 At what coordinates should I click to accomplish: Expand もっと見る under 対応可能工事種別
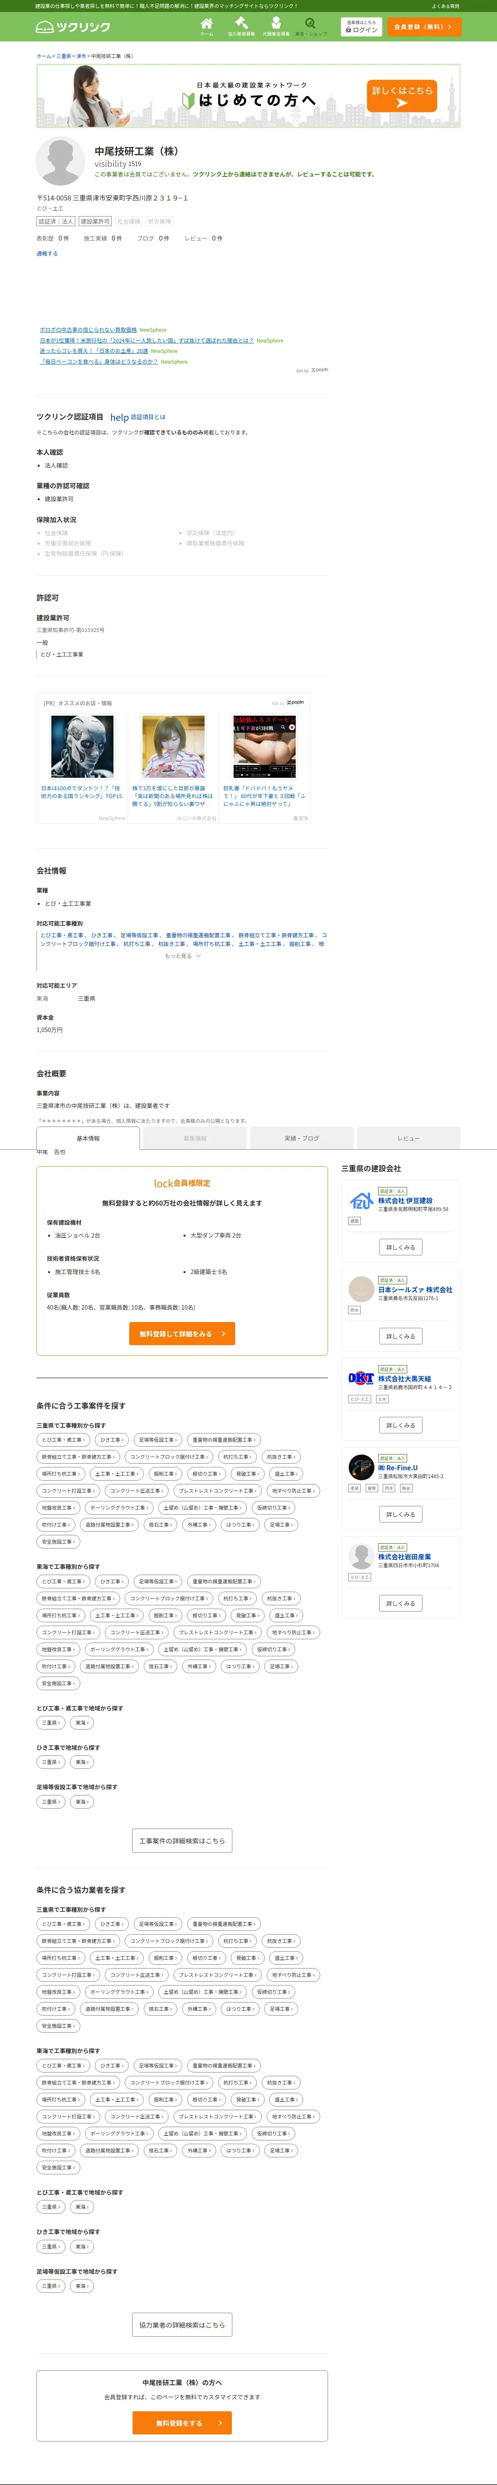pos(182,956)
